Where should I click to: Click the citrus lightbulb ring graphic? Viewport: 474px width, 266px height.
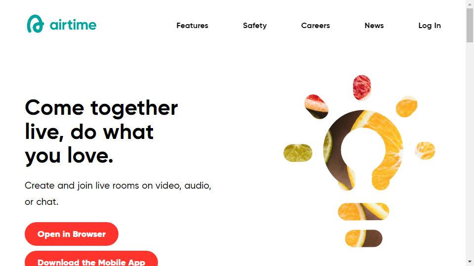coord(363,150)
